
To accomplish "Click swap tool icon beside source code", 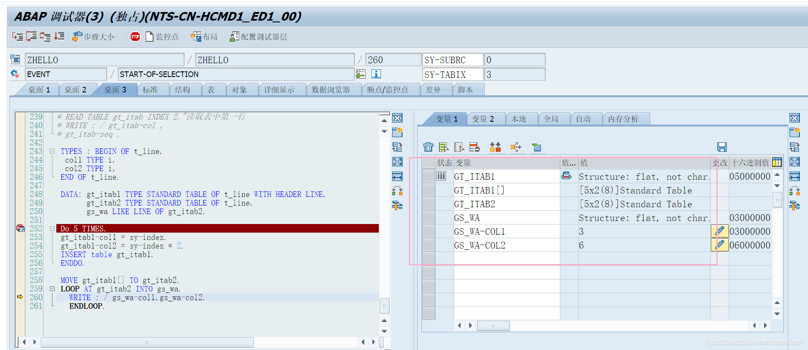I will click(397, 191).
